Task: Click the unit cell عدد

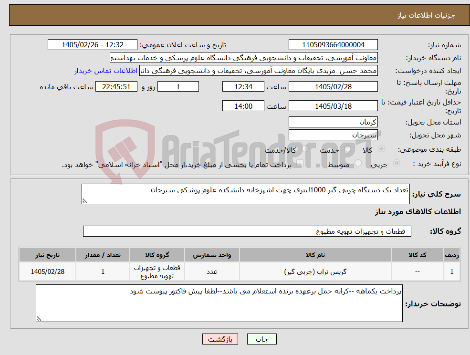Action: pyautogui.click(x=212, y=271)
